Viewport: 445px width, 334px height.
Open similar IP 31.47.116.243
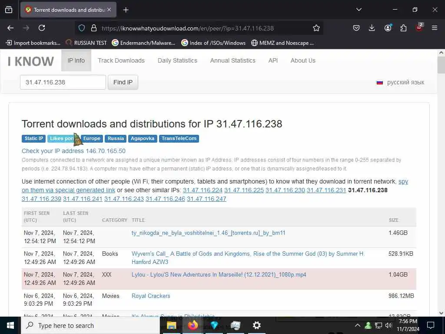pyautogui.click(x=124, y=199)
